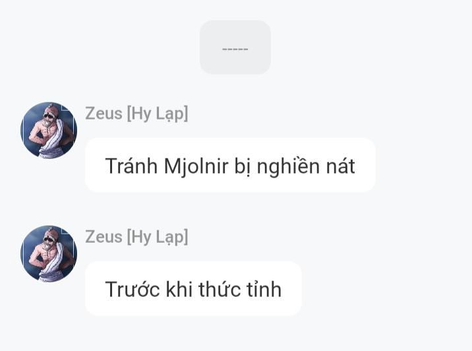This screenshot has height=351, width=472.
Task: Click the word 'Tránh' in the first message
Action: [131, 166]
